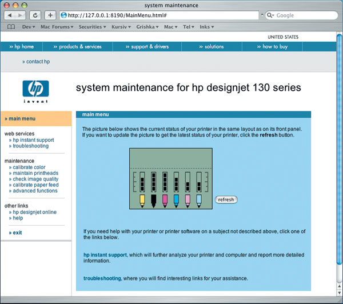Screen dimensions: 343x304
Task: Click the light cyan ink level gauge
Action: coord(199,182)
